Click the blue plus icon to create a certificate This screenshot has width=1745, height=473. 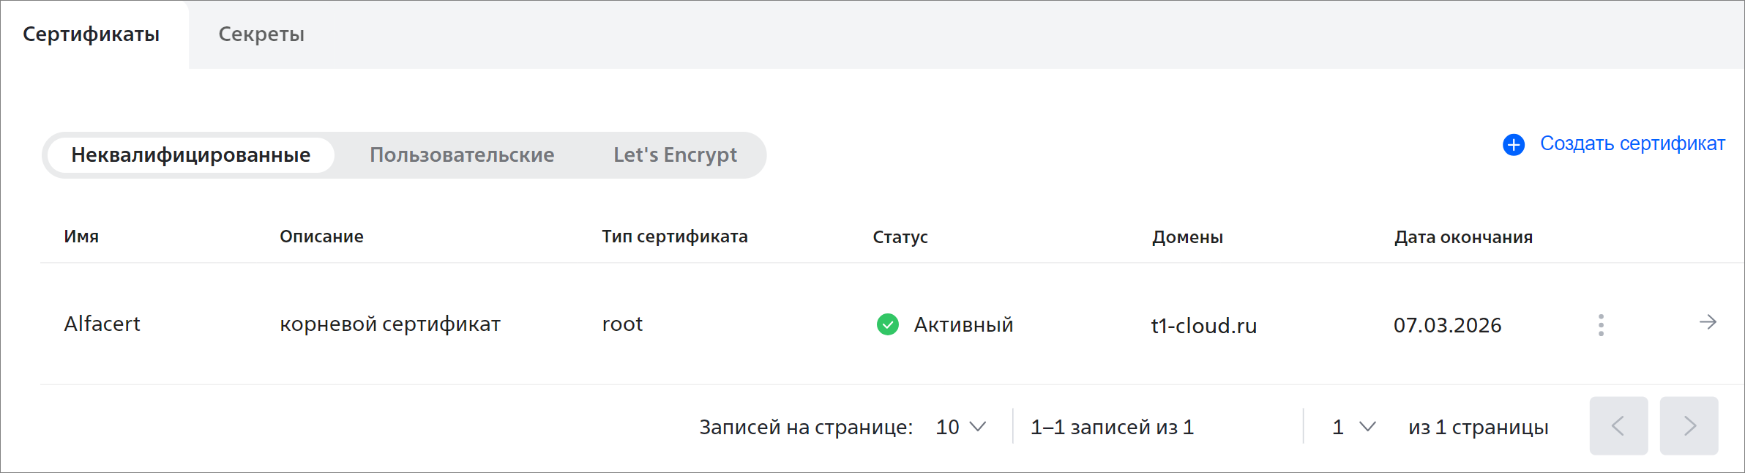(x=1514, y=144)
